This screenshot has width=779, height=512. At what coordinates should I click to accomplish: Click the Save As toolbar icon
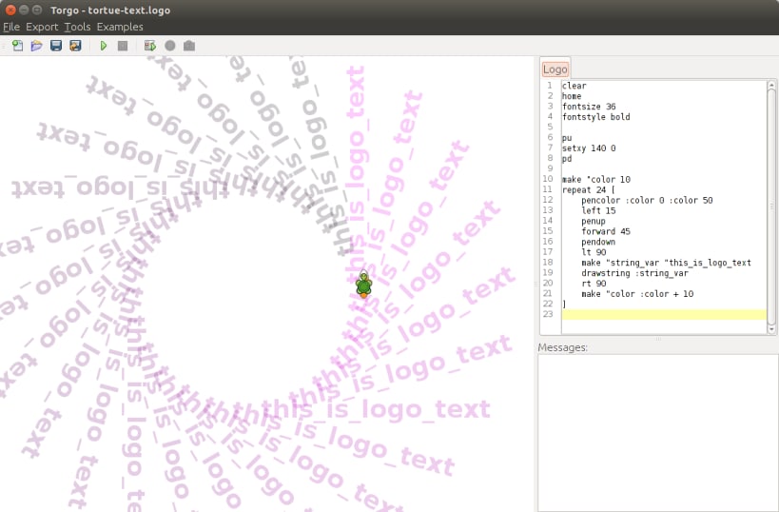[x=75, y=46]
